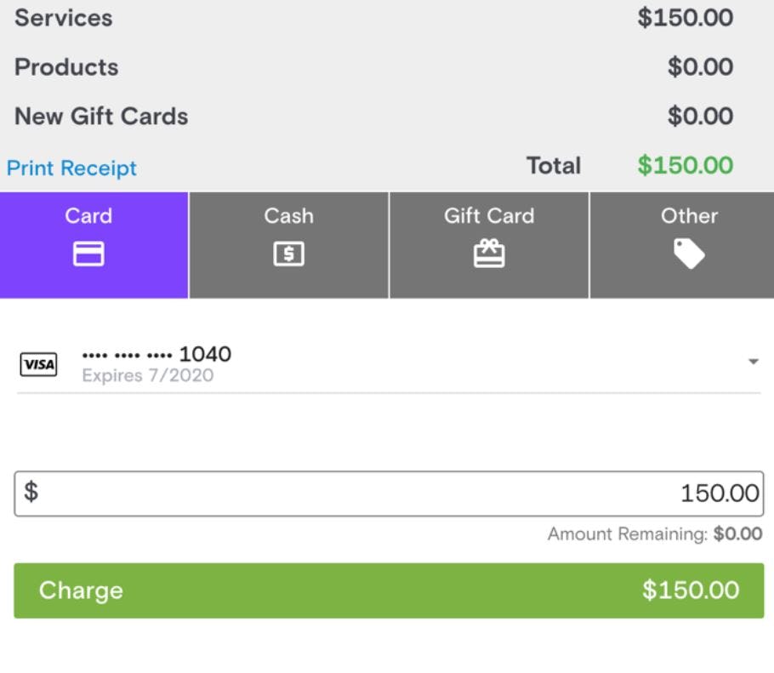Switch to the Cash payment tab label
Image resolution: width=774 pixels, height=673 pixels.
288,216
